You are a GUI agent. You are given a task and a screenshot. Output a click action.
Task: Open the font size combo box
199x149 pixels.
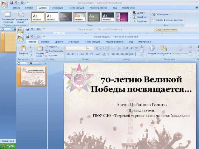click(x=90, y=48)
